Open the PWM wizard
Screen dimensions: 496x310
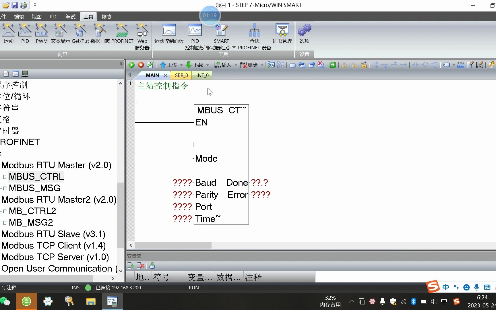[42, 34]
